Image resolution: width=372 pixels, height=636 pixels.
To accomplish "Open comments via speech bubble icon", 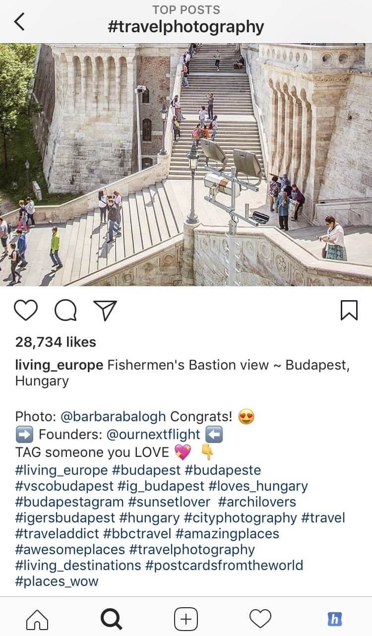I will point(65,311).
